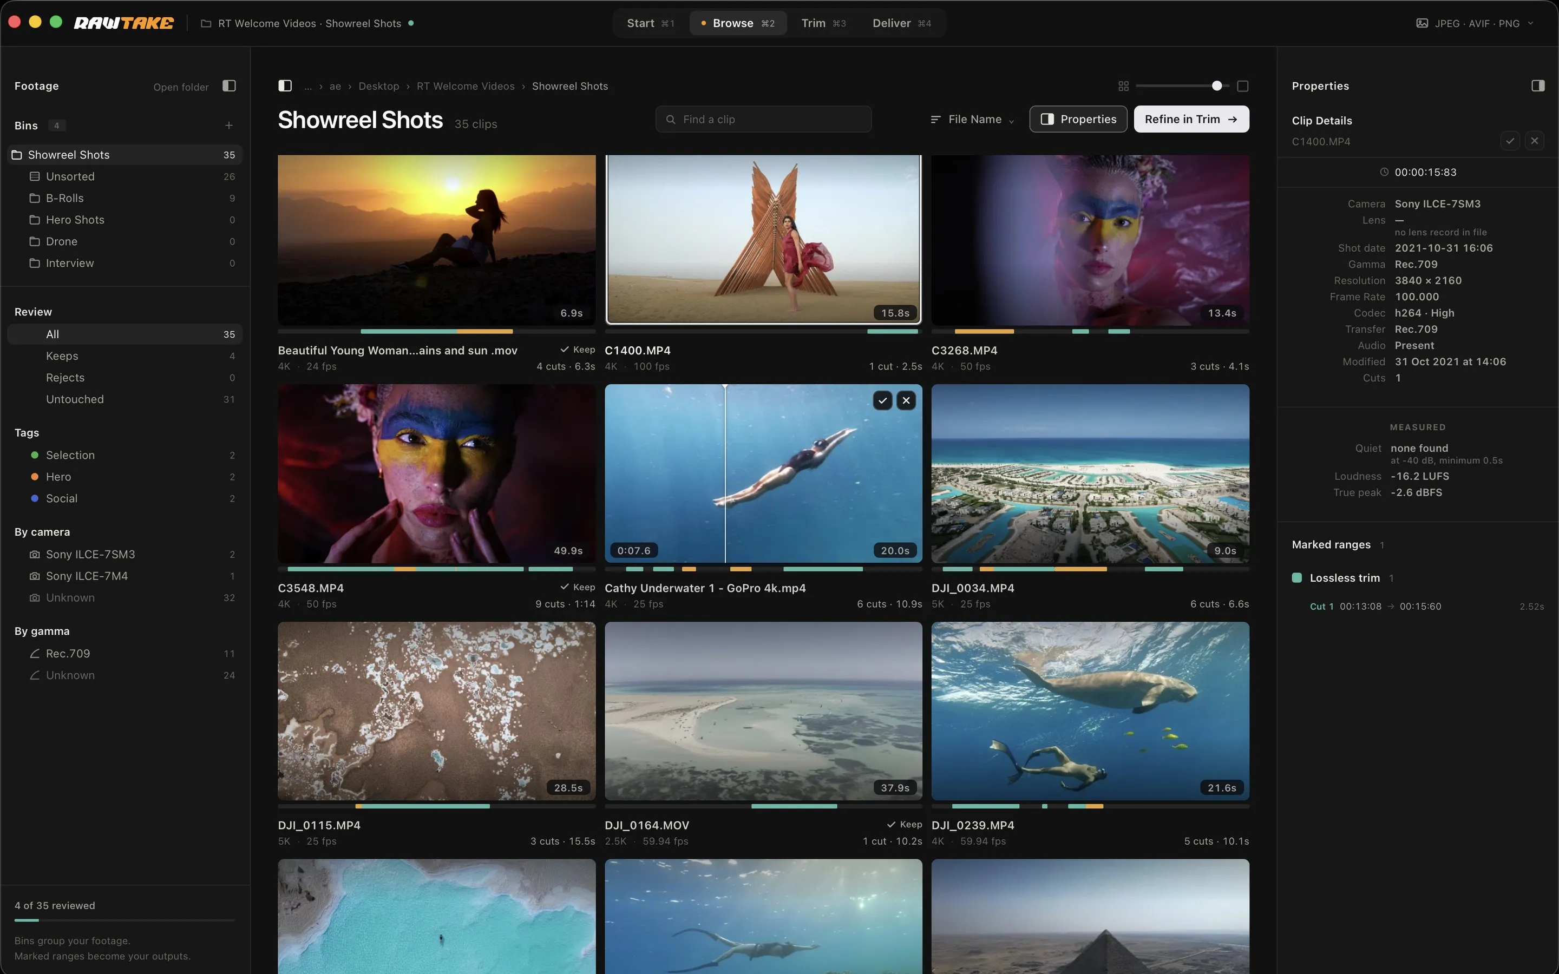Switch to the Trim tab

tap(823, 23)
